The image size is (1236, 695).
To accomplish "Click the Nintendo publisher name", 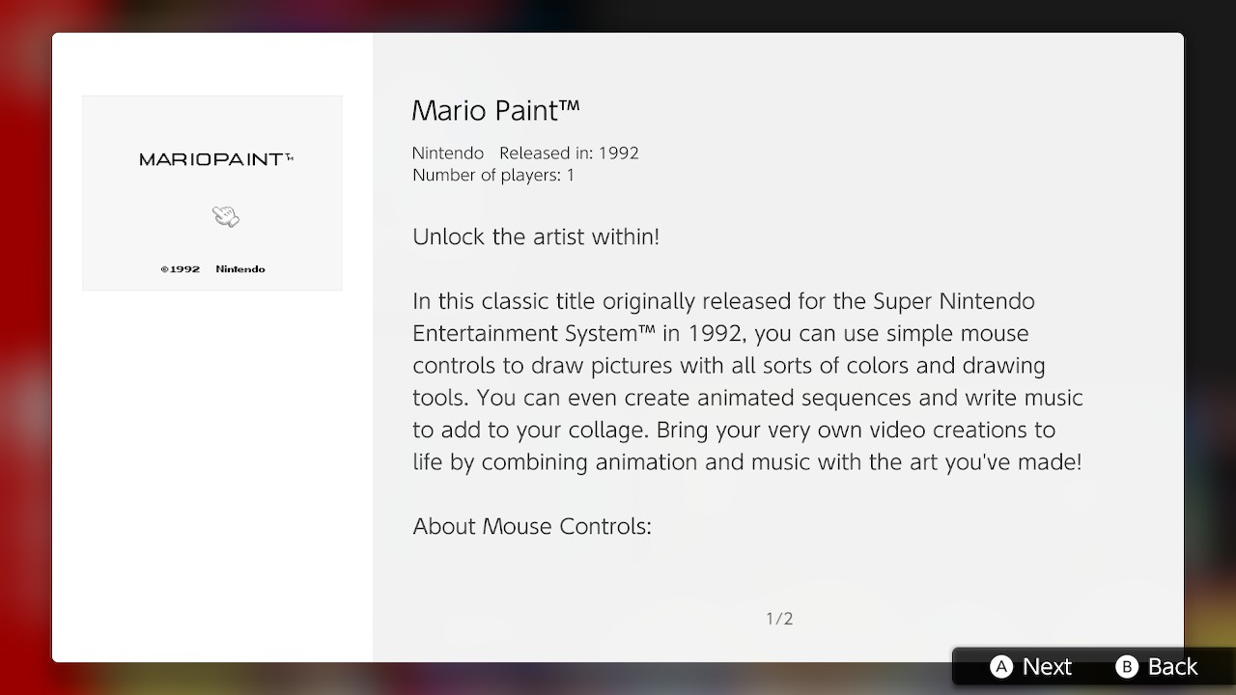I will [x=448, y=153].
